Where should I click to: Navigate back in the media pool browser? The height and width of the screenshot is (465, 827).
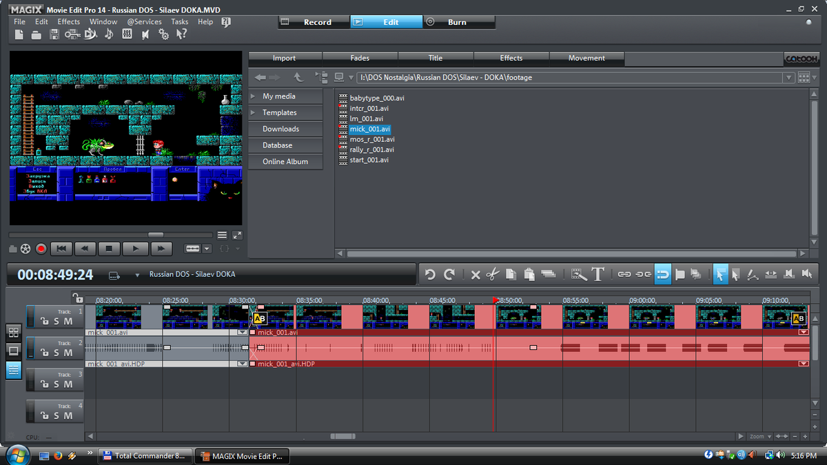tap(261, 77)
